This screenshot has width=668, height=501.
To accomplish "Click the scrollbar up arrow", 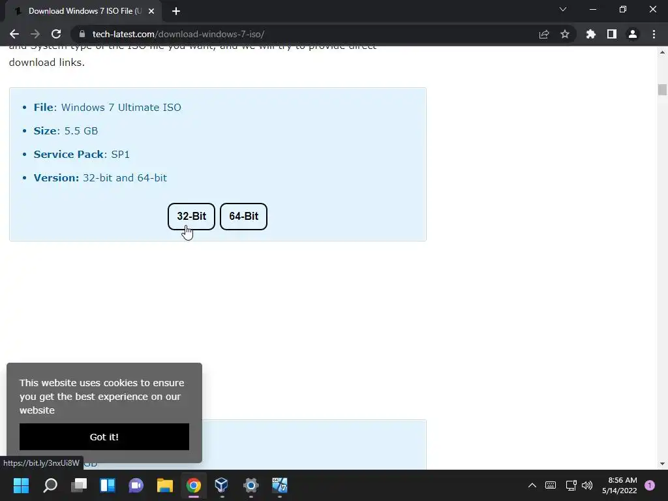I will 662,52.
